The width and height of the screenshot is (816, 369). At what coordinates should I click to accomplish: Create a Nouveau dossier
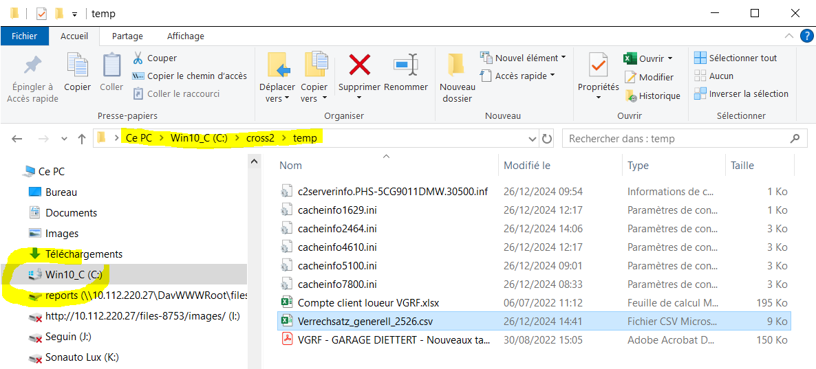coord(456,78)
